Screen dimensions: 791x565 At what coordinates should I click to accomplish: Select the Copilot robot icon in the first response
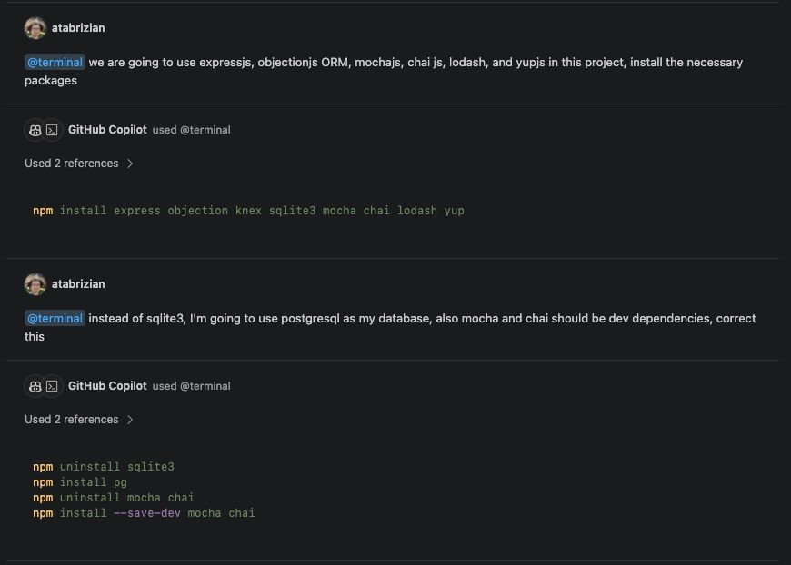tap(35, 130)
